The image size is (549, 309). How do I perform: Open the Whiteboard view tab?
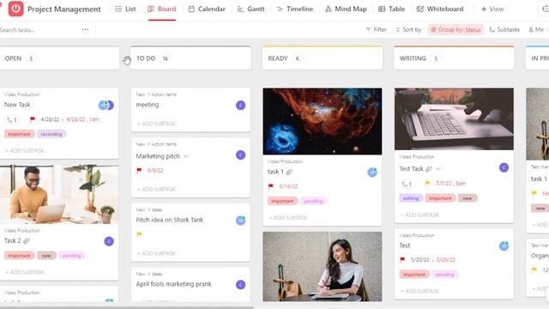(440, 9)
